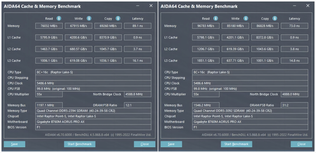Viewport: 316px width, 153px height.
Task: Click Close button in left window bottom
Action: pyautogui.click(x=144, y=144)
